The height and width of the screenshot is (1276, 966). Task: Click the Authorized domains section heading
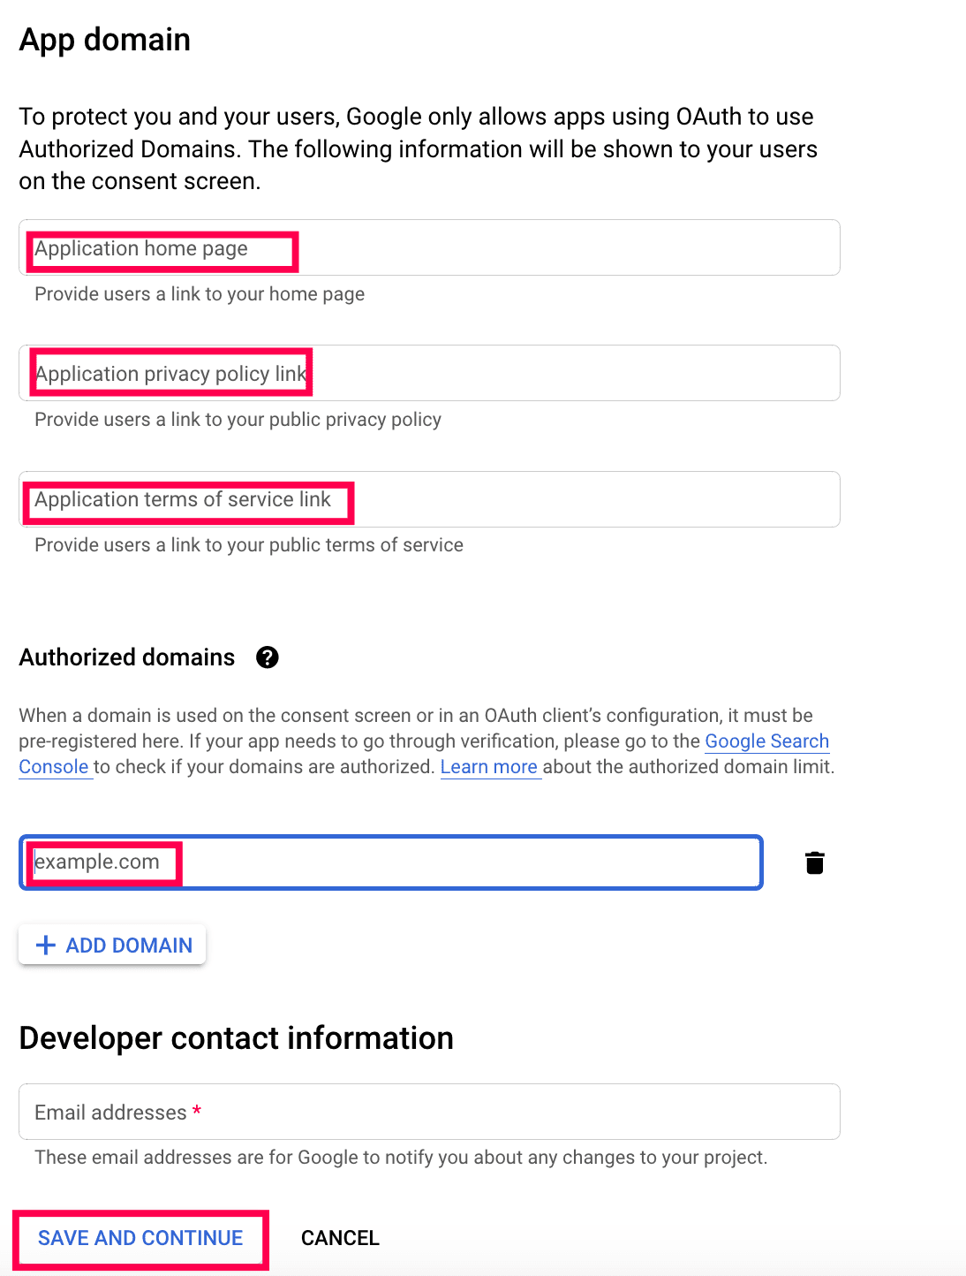tap(127, 657)
